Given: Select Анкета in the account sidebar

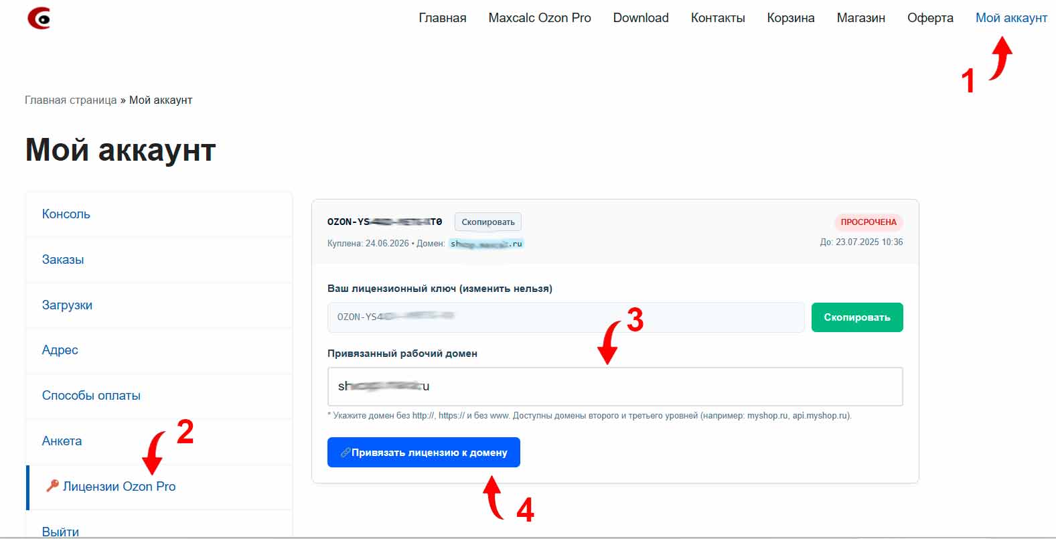Looking at the screenshot, I should pos(62,441).
